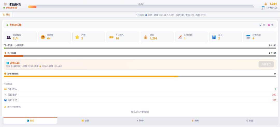The height and width of the screenshot is (127, 280).
Task: Click the 下一阶段 小镇乐园 progress bar
Action: pos(140,48)
